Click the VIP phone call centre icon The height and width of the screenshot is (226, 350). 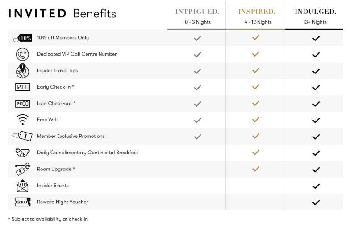(x=22, y=54)
